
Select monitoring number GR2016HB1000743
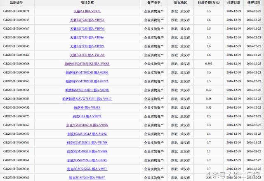(16, 20)
